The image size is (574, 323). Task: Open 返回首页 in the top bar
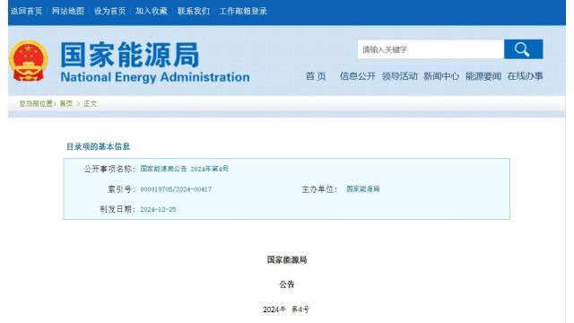click(26, 11)
